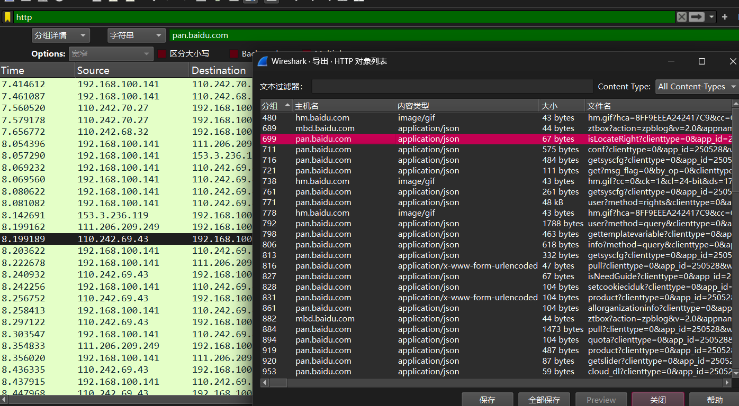The height and width of the screenshot is (406, 739).
Task: Select highlighted packet row at time 8.199189
Action: coord(126,239)
